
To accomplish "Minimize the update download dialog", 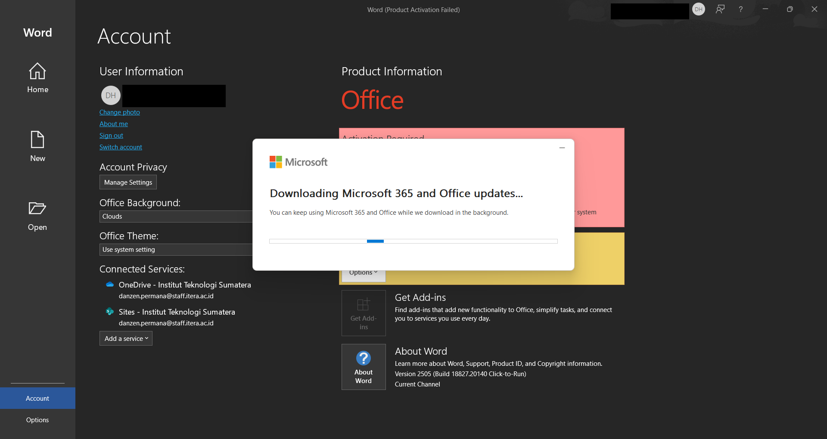I will point(562,148).
